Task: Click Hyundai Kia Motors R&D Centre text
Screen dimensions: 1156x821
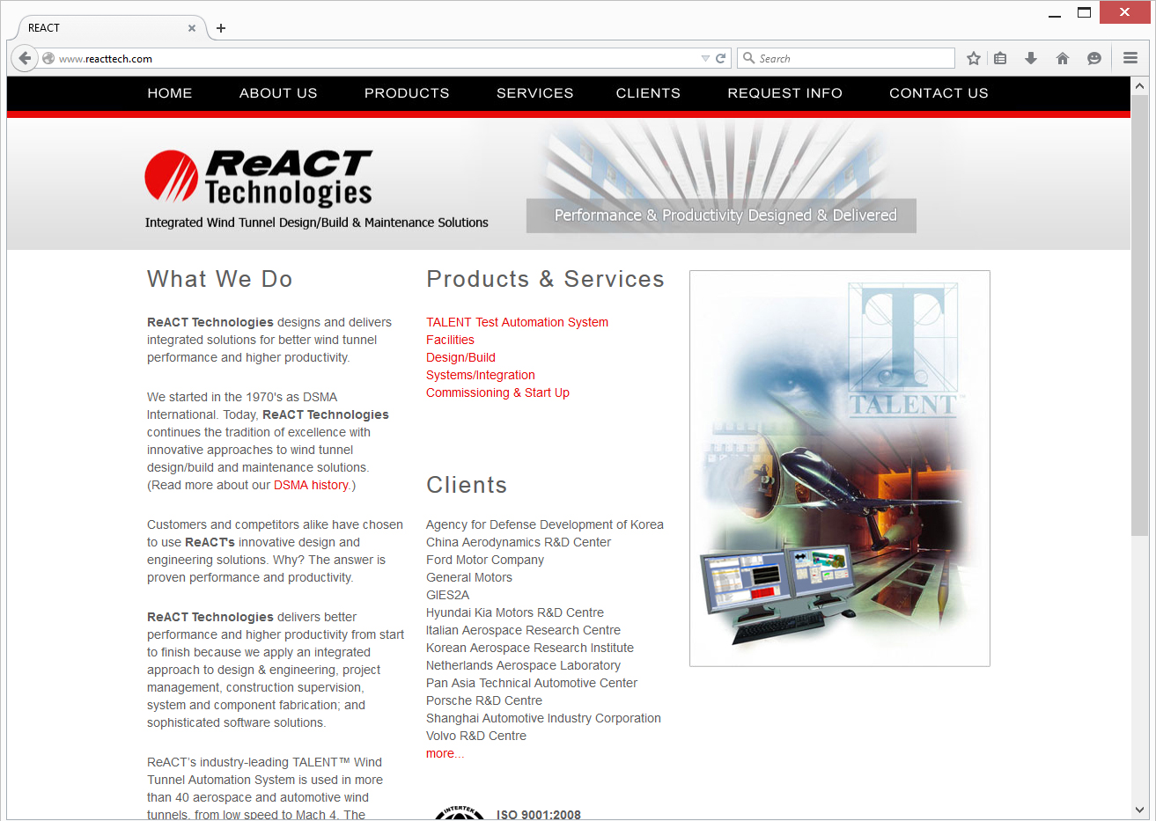Action: (x=515, y=612)
